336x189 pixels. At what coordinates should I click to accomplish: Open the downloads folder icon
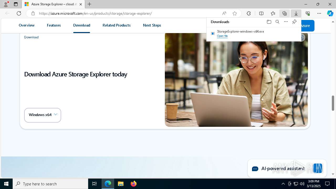pyautogui.click(x=269, y=22)
